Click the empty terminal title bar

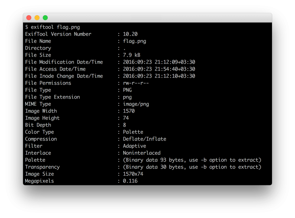pos(158,18)
